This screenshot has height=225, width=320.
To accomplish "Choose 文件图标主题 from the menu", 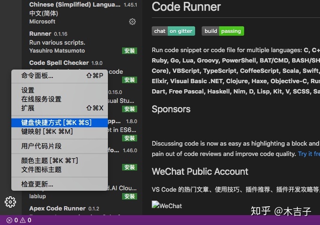I will tap(59, 170).
